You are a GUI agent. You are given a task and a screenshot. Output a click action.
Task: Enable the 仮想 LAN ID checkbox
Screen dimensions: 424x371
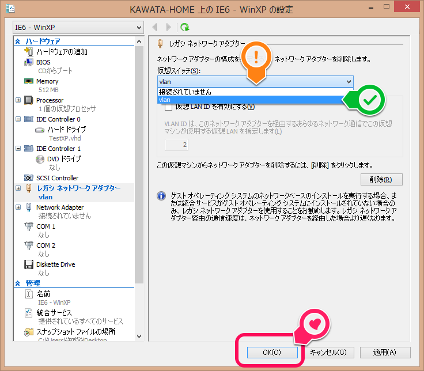pyautogui.click(x=168, y=107)
